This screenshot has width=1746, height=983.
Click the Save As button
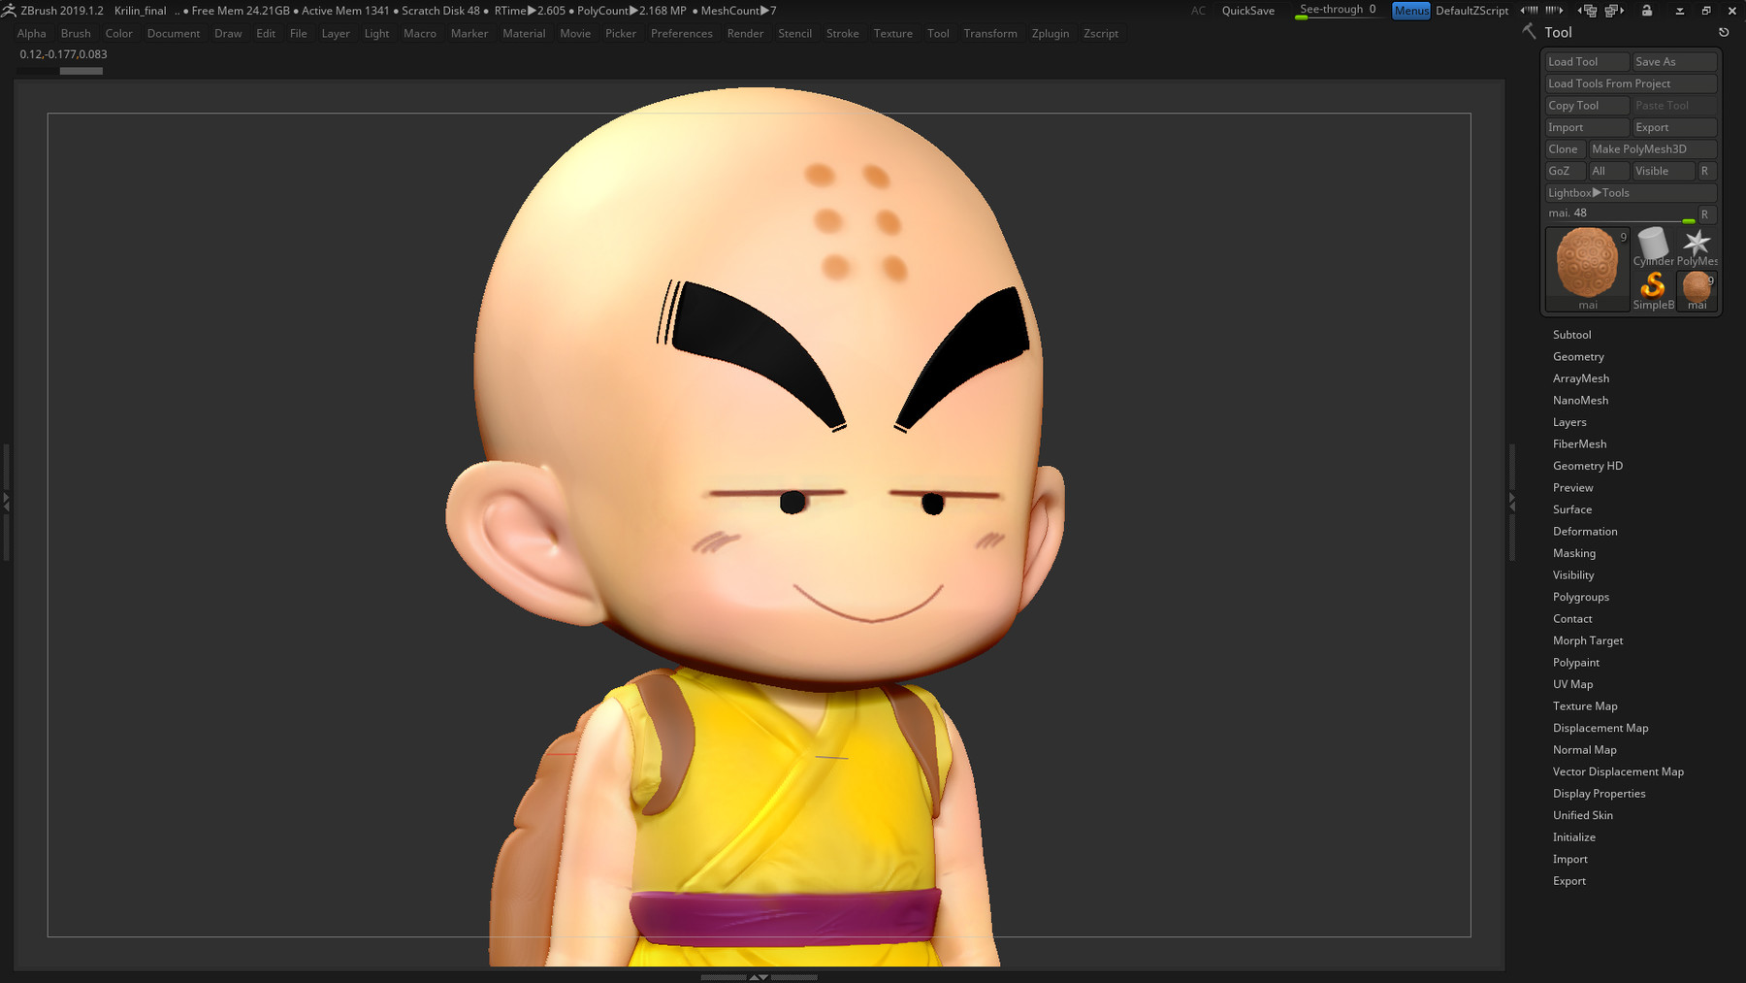pos(1674,62)
